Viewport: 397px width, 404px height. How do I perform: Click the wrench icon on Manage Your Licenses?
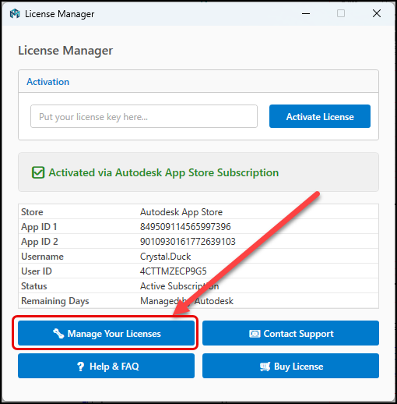58,334
